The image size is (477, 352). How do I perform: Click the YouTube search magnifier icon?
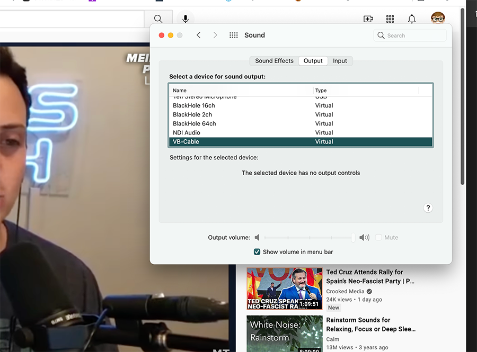158,19
